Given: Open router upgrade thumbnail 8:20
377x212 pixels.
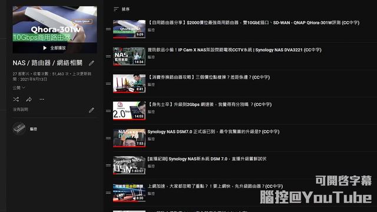Looking at the screenshot, I should click(x=130, y=193).
